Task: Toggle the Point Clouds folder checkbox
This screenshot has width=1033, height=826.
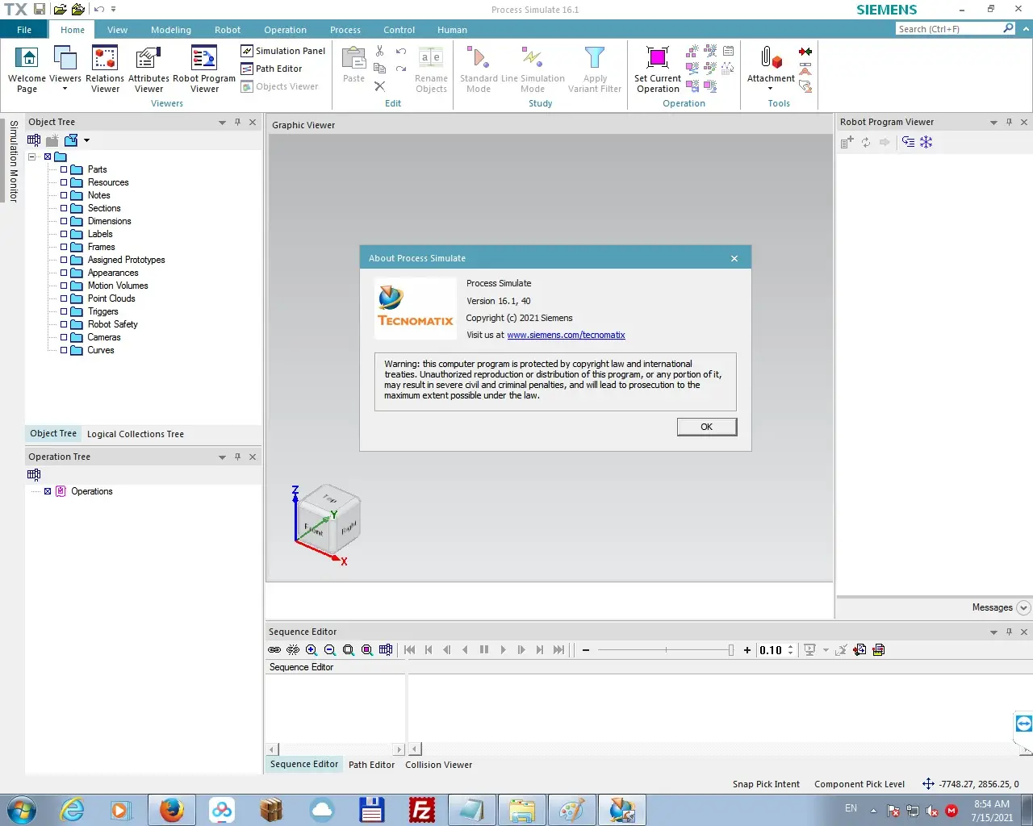Action: (x=64, y=298)
